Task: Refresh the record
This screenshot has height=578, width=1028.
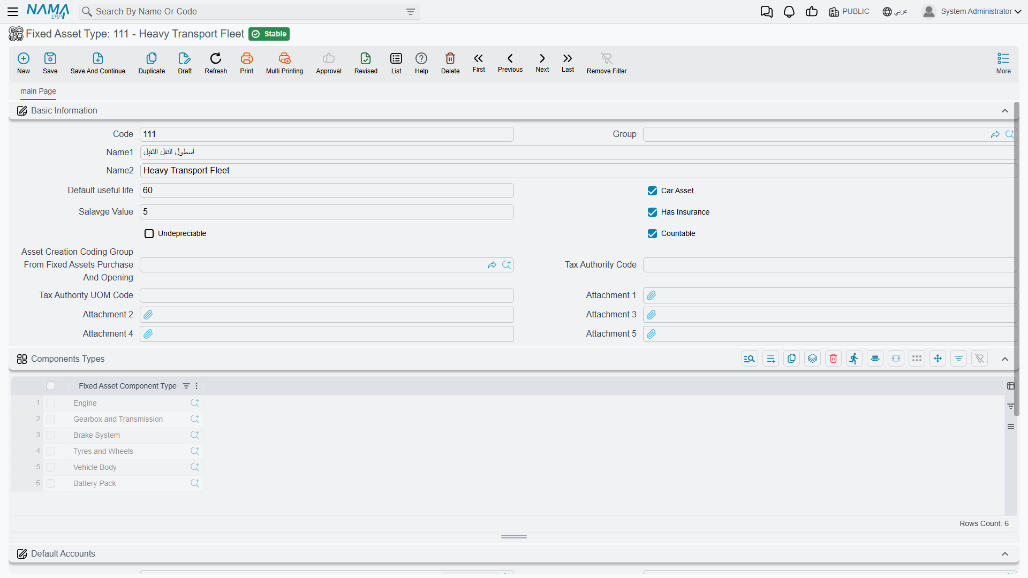Action: click(x=216, y=63)
